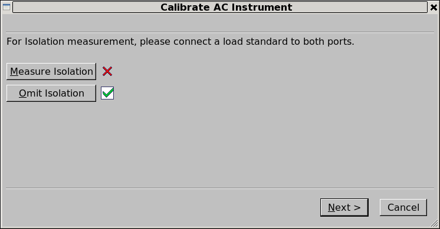This screenshot has height=229, width=440.
Task: Skip isolation using the Omit button
Action: tap(51, 93)
